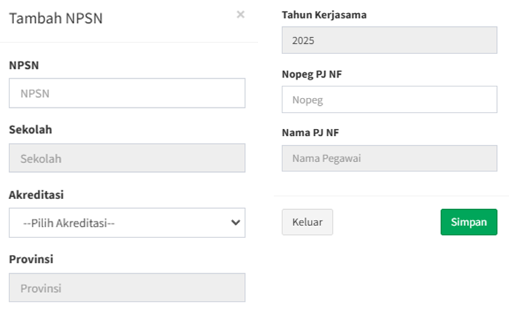Select the Provinsi text field
509x309 pixels.
(x=127, y=287)
